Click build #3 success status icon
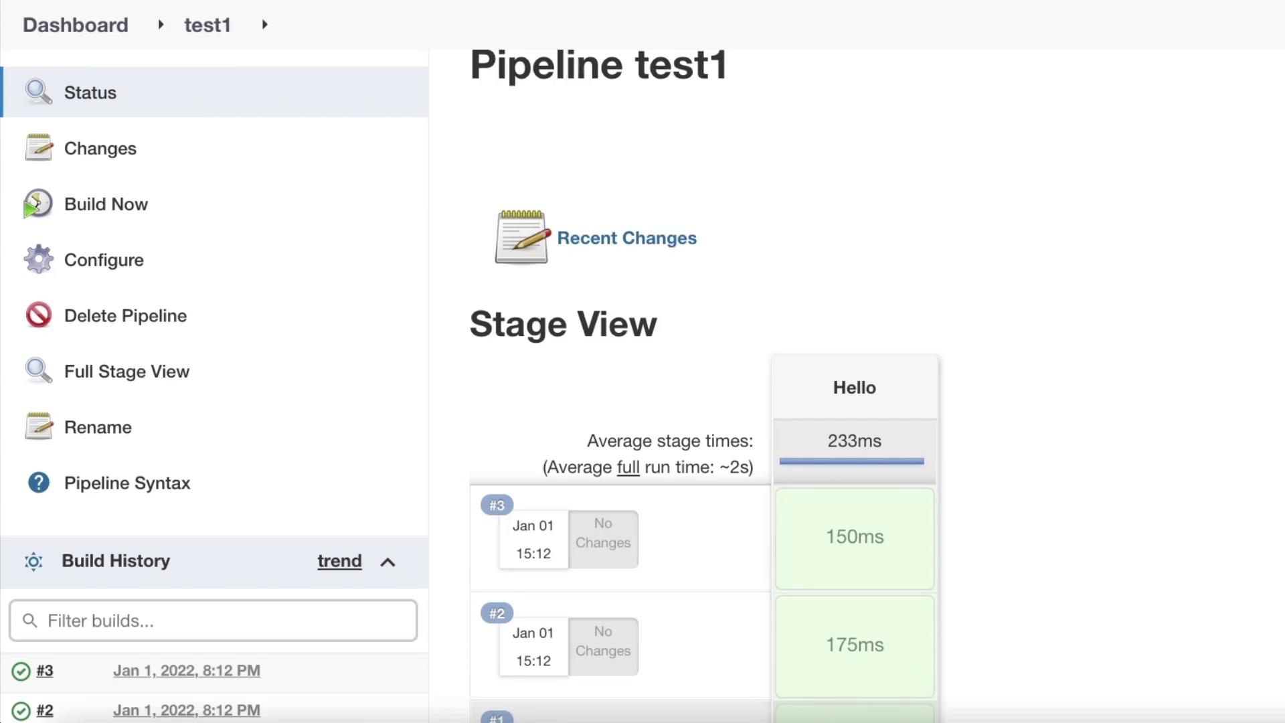The height and width of the screenshot is (723, 1285). pos(21,671)
